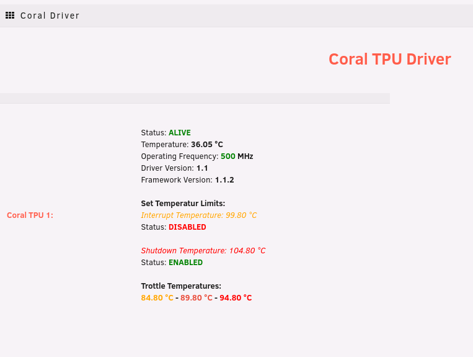
Task: Click the Driver Version 1.1 value
Action: 202,168
